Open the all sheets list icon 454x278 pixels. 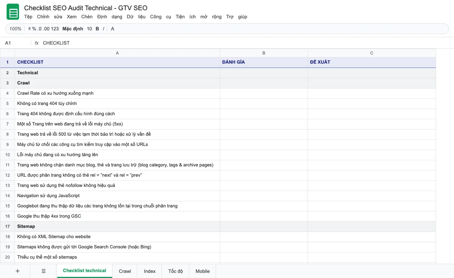[x=44, y=271]
